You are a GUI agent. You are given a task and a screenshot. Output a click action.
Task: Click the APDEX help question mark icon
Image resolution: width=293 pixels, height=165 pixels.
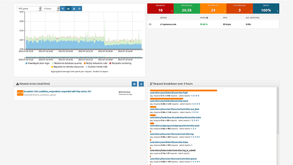pyautogui.click(x=207, y=18)
